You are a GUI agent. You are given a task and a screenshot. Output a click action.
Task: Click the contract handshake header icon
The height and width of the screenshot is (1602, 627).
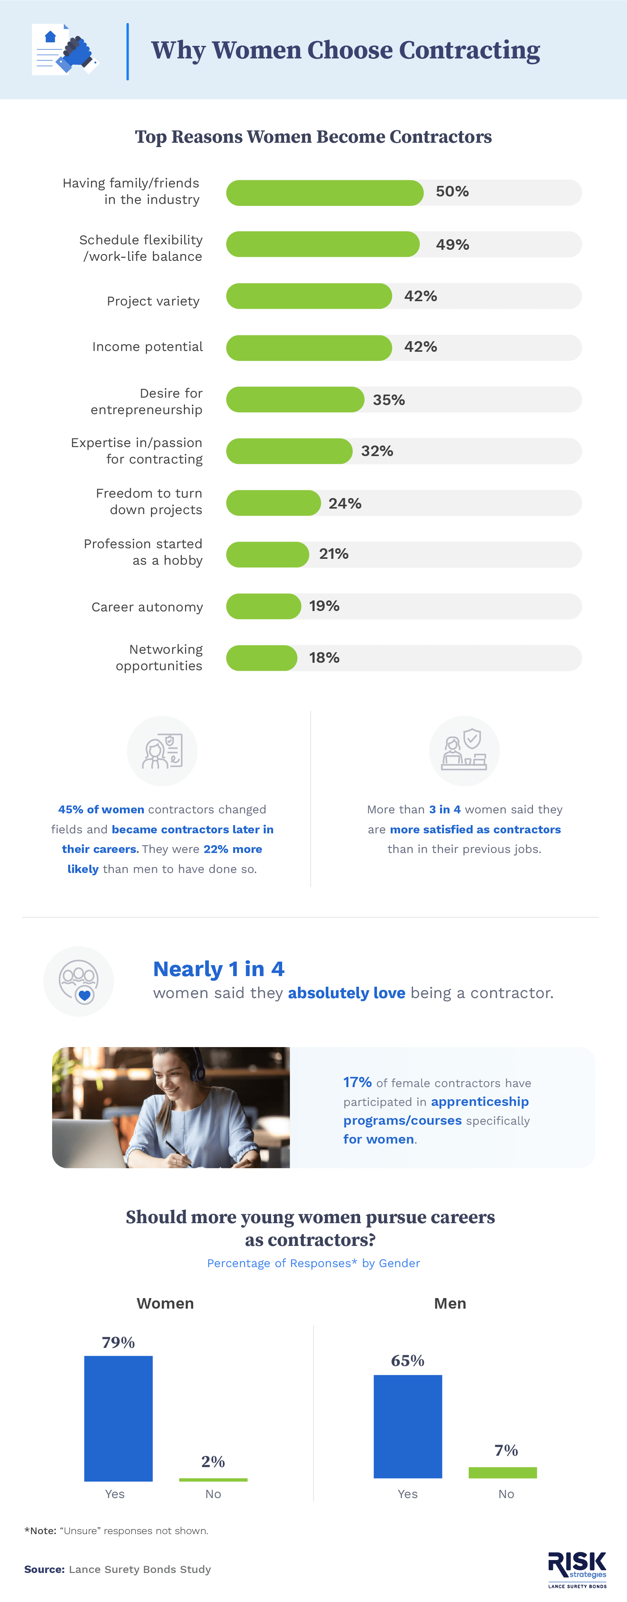coord(65,50)
